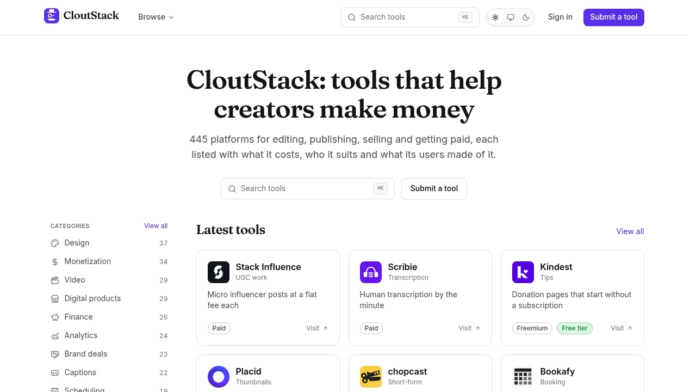696x392 pixels.
Task: Click the header search magnifier icon
Action: click(352, 17)
